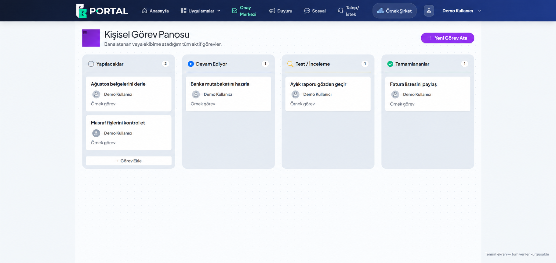Click the Yapılacaklar count badge
Screen dimensions: 556x263
click(x=165, y=64)
